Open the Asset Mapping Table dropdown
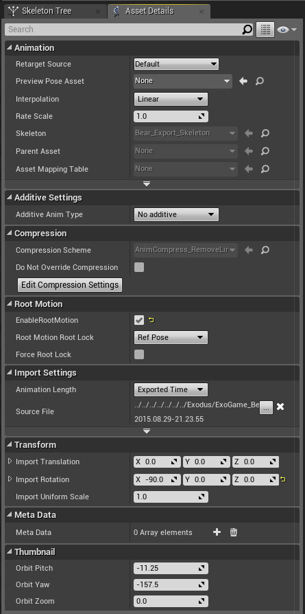Image resolution: width=305 pixels, height=614 pixels. click(x=185, y=169)
